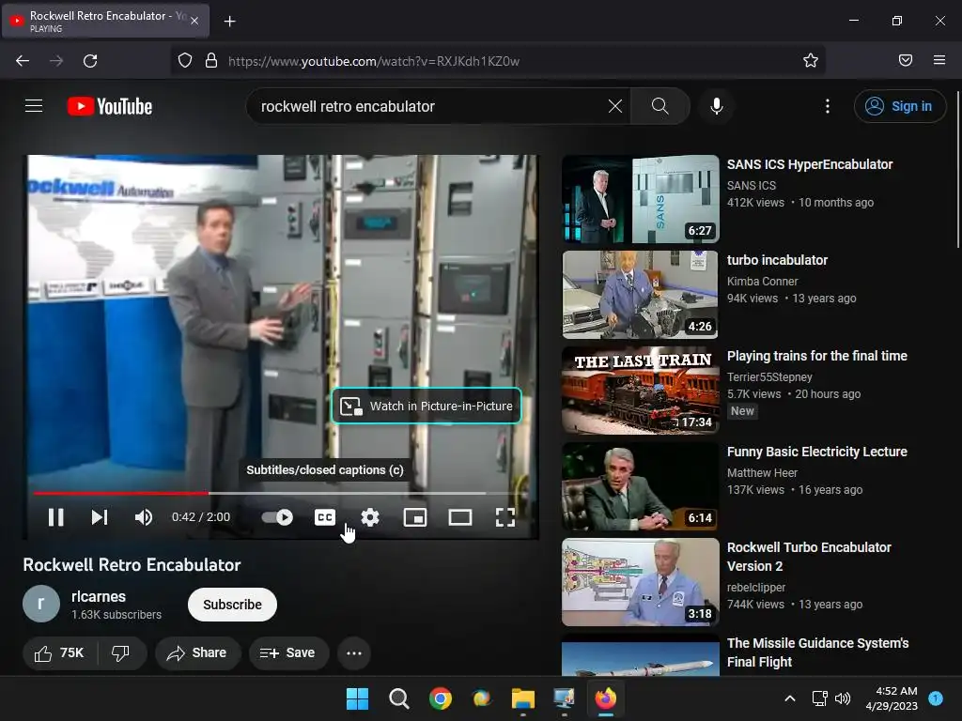Open the YouTube guide hamburger menu
The width and height of the screenshot is (962, 721).
pyautogui.click(x=34, y=106)
